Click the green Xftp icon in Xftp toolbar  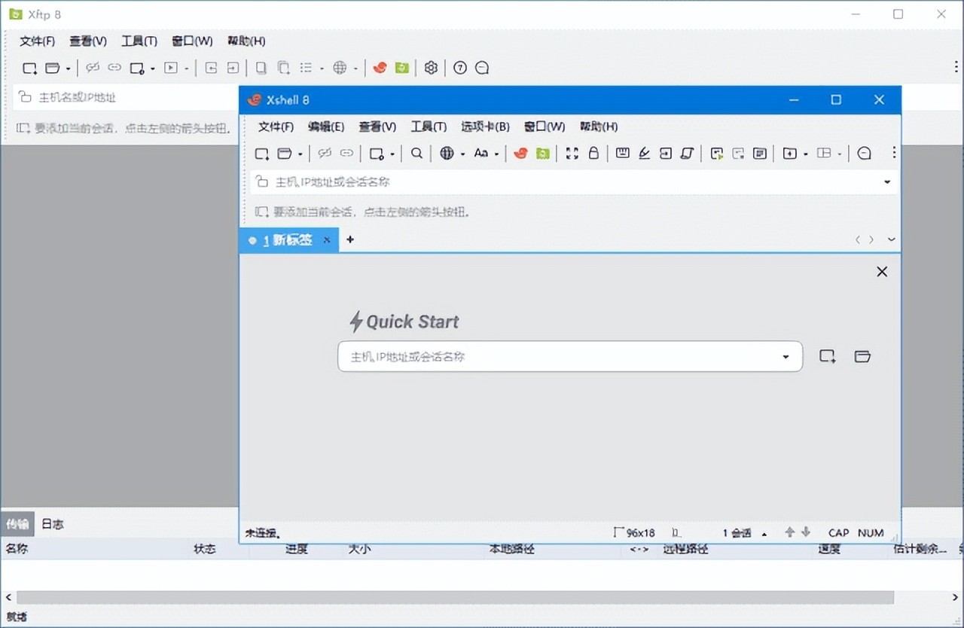pyautogui.click(x=402, y=68)
